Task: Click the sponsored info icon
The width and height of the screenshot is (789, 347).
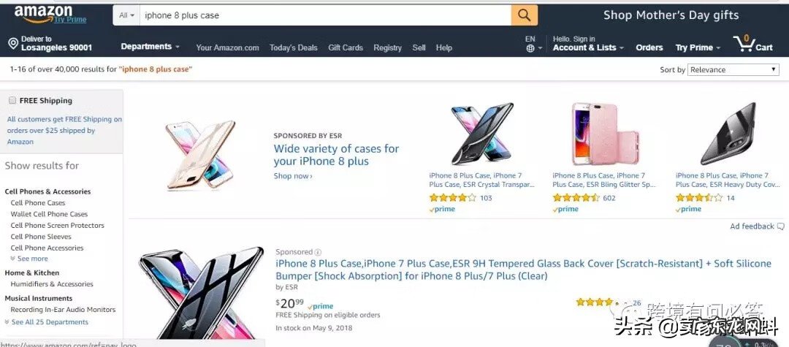Action: pos(318,252)
